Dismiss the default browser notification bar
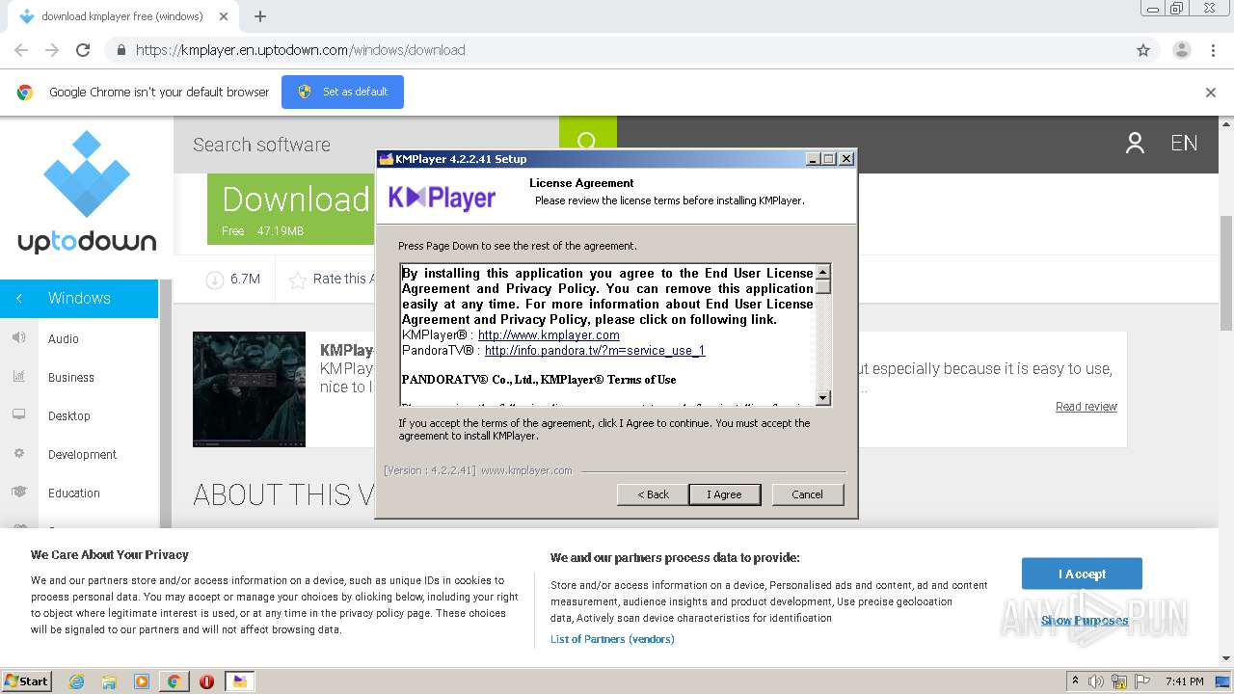This screenshot has width=1234, height=694. coord(1211,93)
